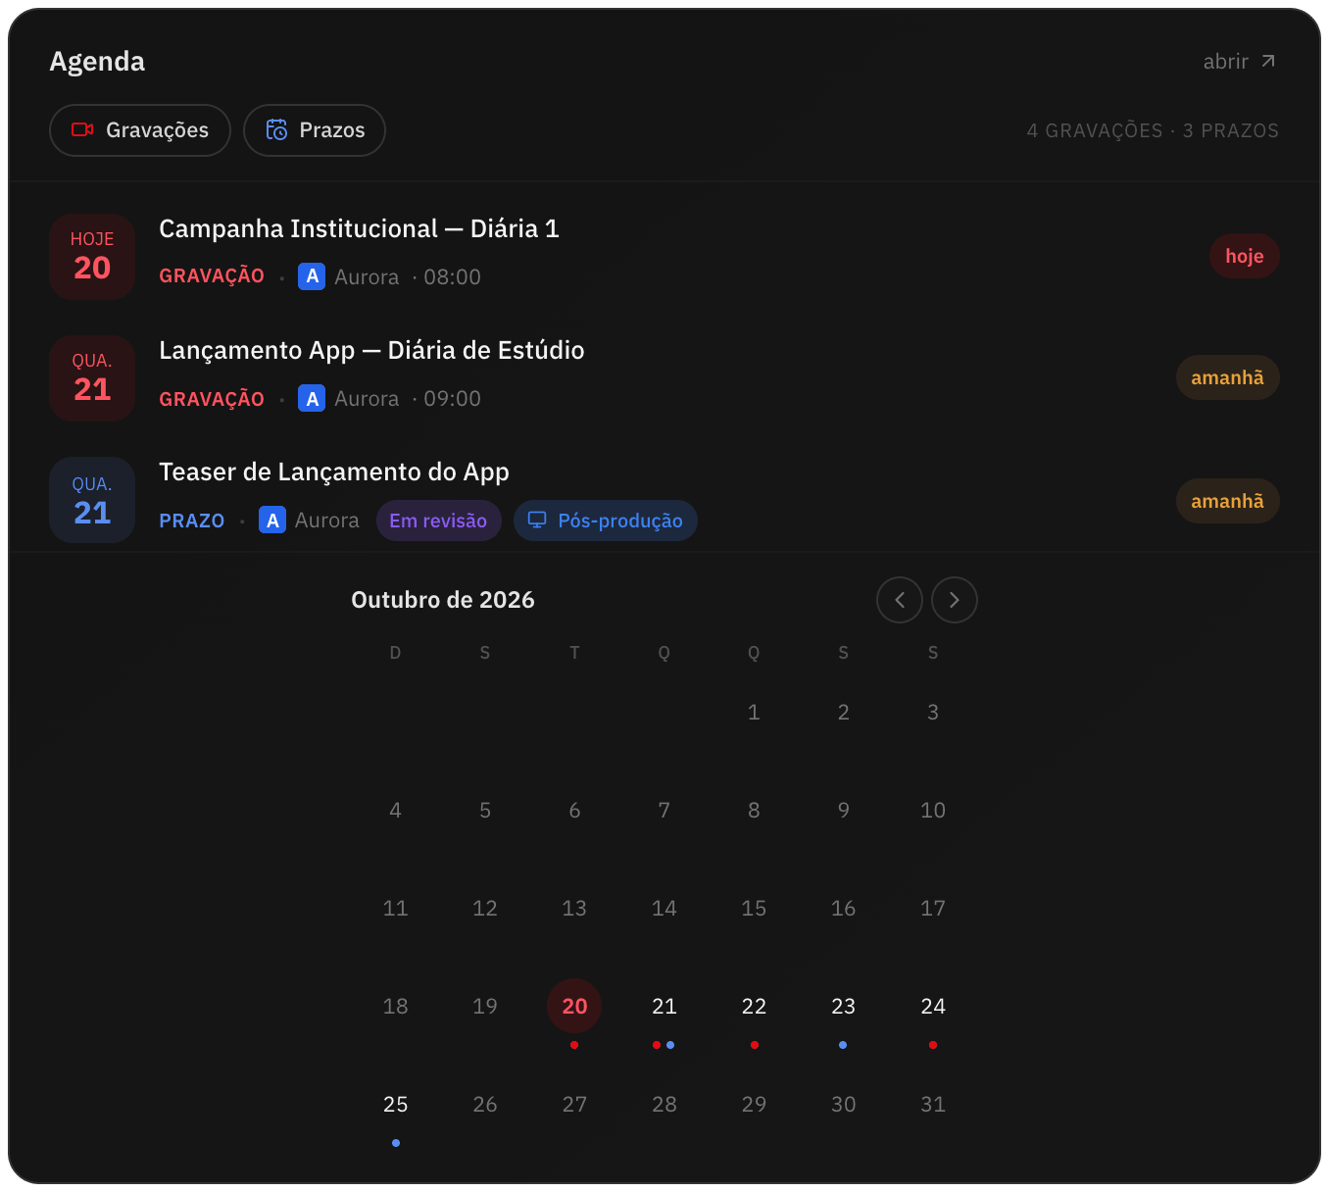The width and height of the screenshot is (1329, 1192).
Task: Click Aurora avatar on Lançamento App row
Action: (312, 399)
